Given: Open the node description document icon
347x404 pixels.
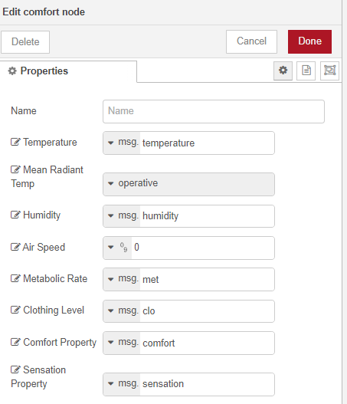Looking at the screenshot, I should pyautogui.click(x=306, y=71).
